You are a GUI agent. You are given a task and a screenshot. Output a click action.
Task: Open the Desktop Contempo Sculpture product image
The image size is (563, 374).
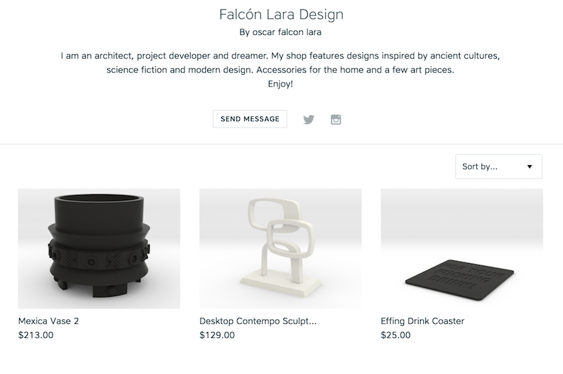click(280, 248)
